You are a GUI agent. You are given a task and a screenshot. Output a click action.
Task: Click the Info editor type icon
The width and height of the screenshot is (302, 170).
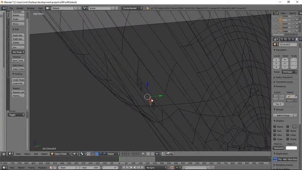[4, 8]
